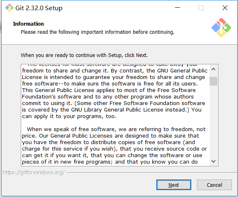Click the line starting 'you have the freedom to distribute'

(x=108, y=142)
